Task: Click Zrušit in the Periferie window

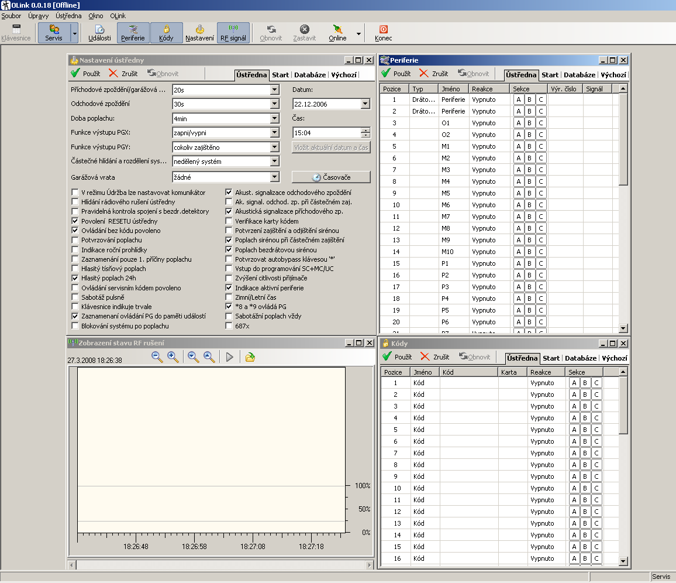Action: pyautogui.click(x=434, y=73)
